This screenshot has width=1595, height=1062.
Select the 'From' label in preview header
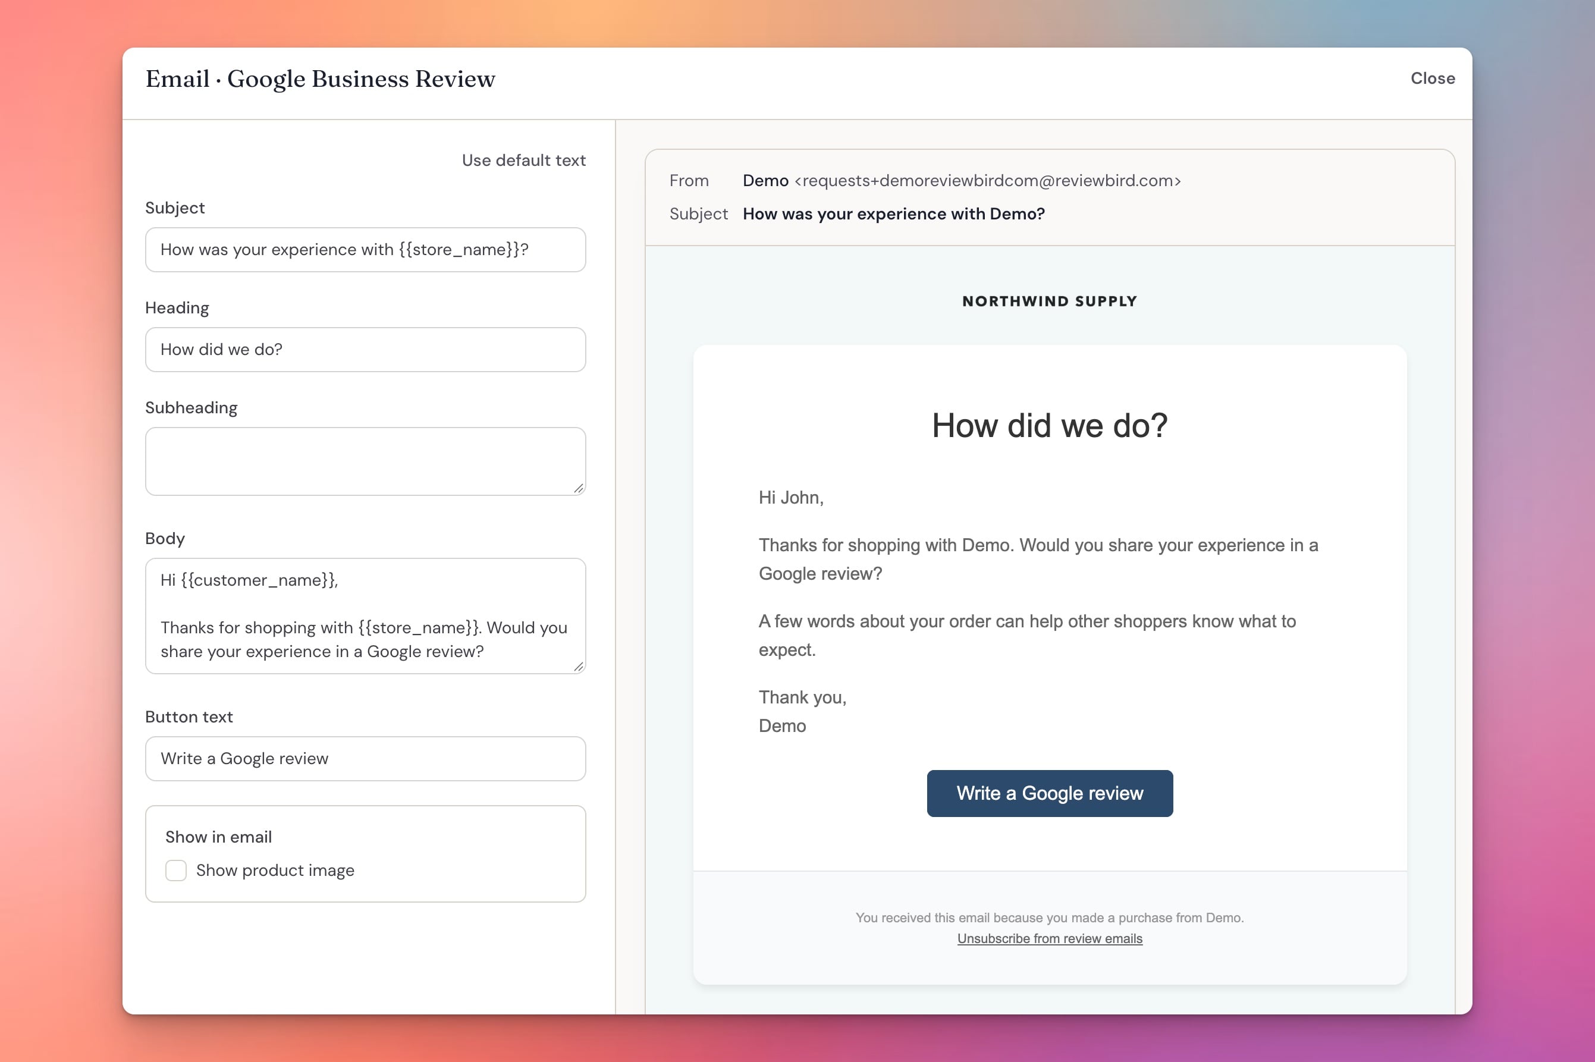[689, 181]
